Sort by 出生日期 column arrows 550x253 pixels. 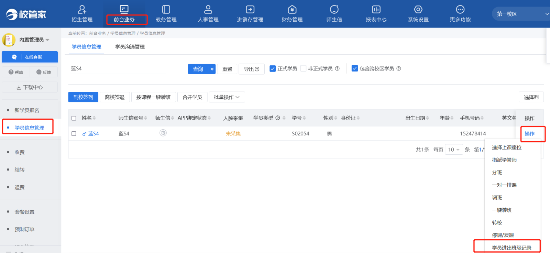pyautogui.click(x=428, y=118)
